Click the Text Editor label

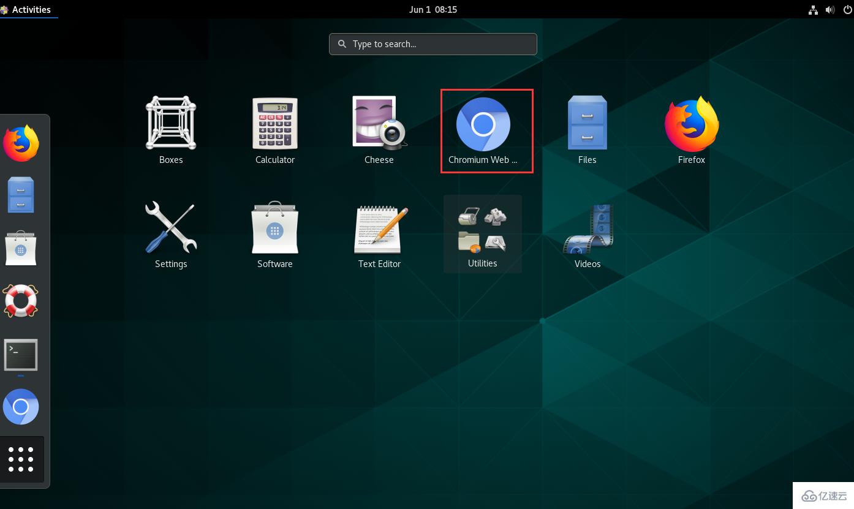[379, 264]
